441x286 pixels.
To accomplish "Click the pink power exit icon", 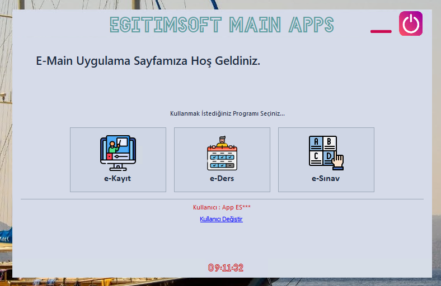I will pos(411,23).
